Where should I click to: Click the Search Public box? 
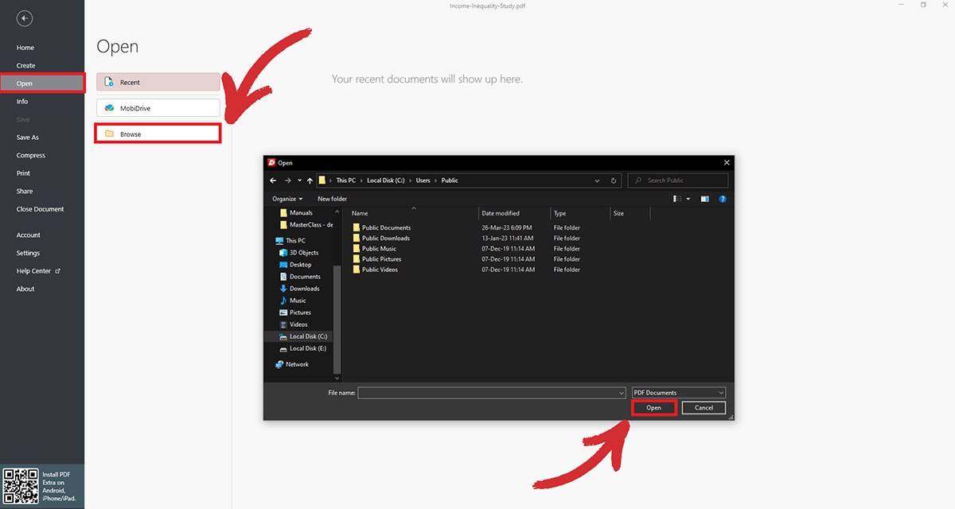(678, 181)
